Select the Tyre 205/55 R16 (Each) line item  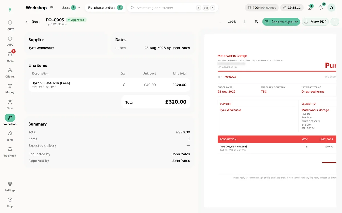pyautogui.click(x=109, y=85)
